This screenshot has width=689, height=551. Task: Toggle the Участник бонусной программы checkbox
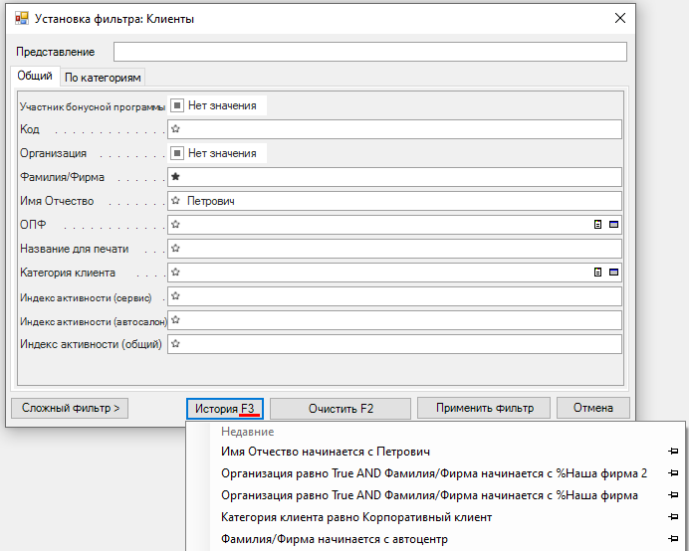[x=176, y=105]
